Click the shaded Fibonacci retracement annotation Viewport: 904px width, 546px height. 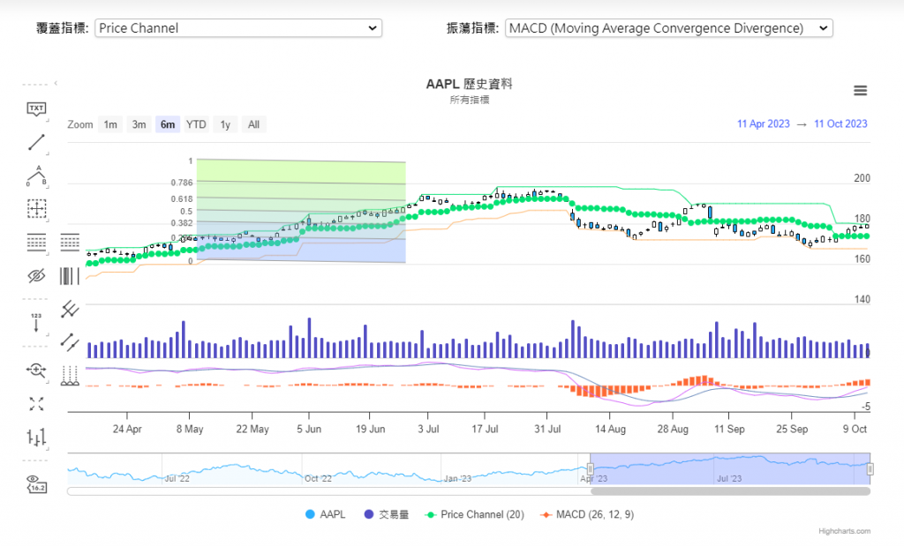[301, 211]
